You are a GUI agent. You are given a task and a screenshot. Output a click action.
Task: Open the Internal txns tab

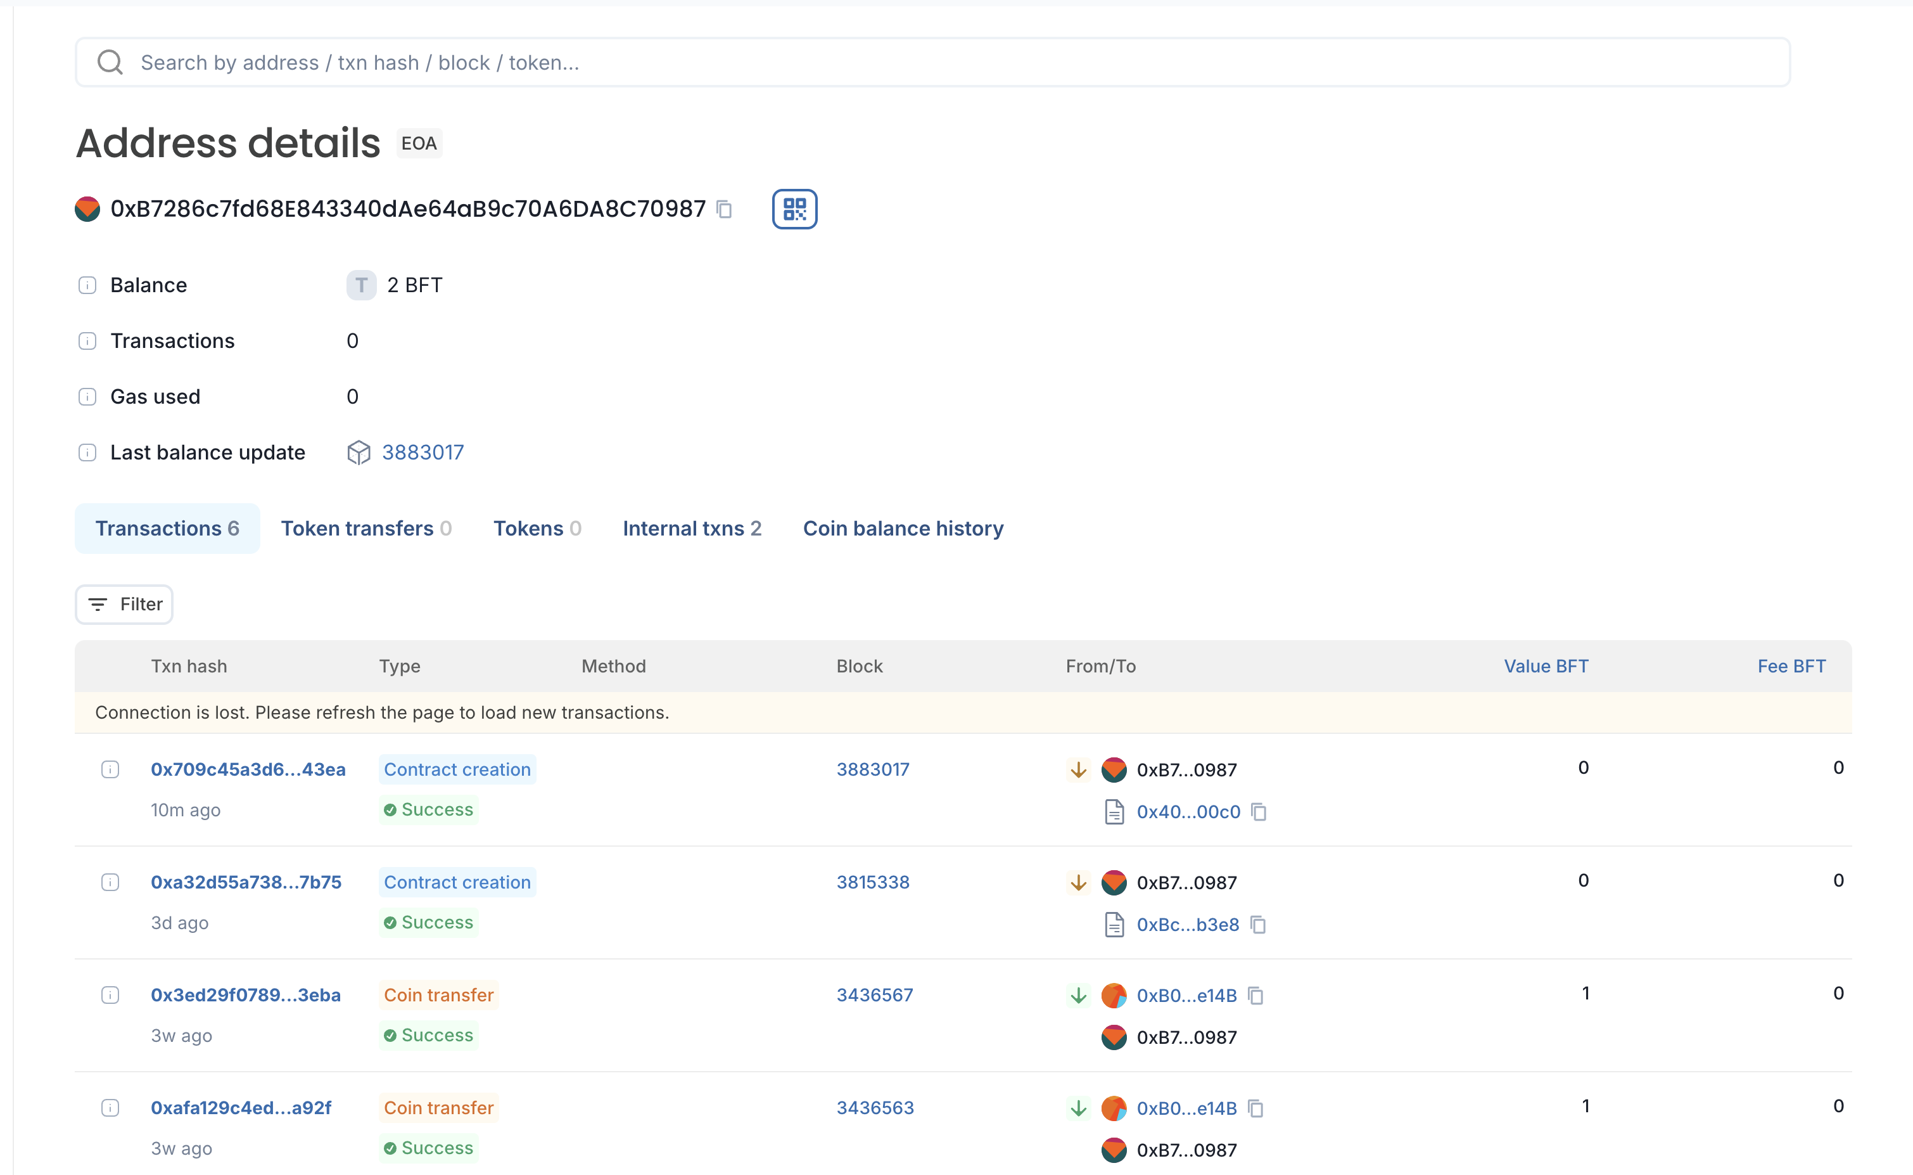tap(692, 529)
